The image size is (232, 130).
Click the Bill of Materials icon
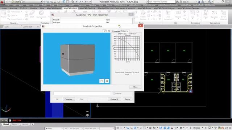pos(223,16)
